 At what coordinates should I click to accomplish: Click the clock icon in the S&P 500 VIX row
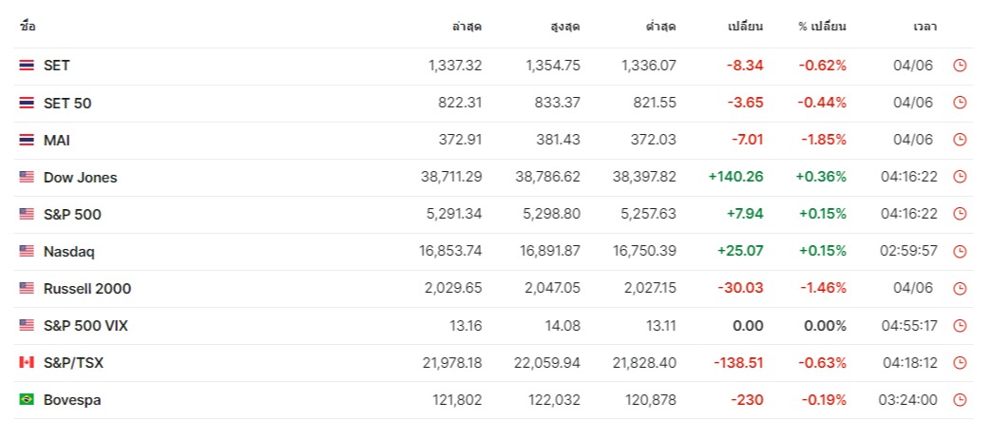[960, 326]
